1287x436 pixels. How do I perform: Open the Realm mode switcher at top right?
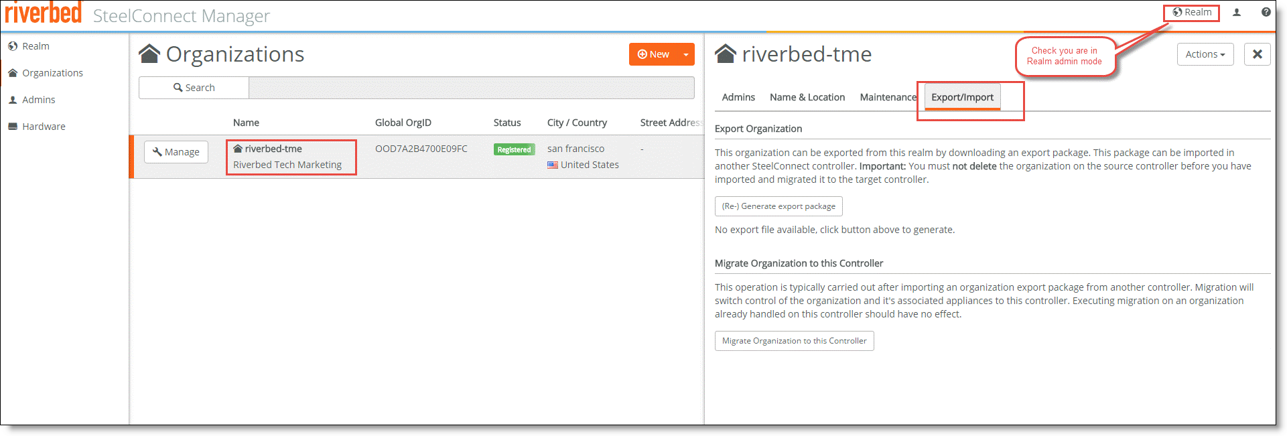1192,12
